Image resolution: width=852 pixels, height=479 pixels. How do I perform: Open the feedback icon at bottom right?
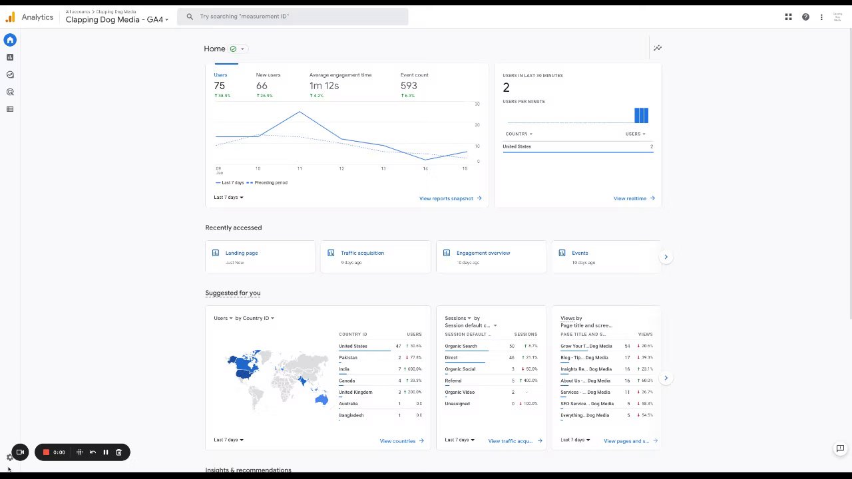click(840, 448)
